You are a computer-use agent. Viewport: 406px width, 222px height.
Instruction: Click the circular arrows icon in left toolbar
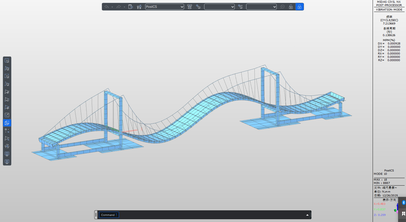7,146
